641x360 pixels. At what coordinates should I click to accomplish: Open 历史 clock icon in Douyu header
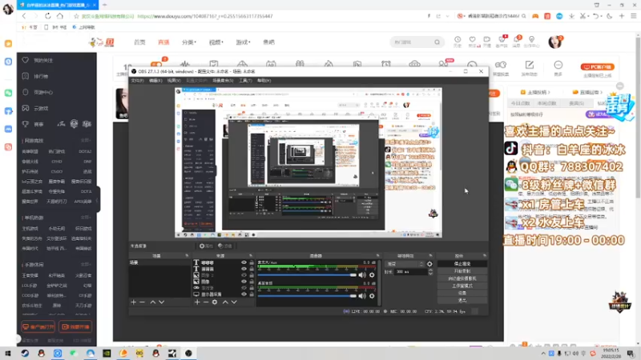[458, 39]
